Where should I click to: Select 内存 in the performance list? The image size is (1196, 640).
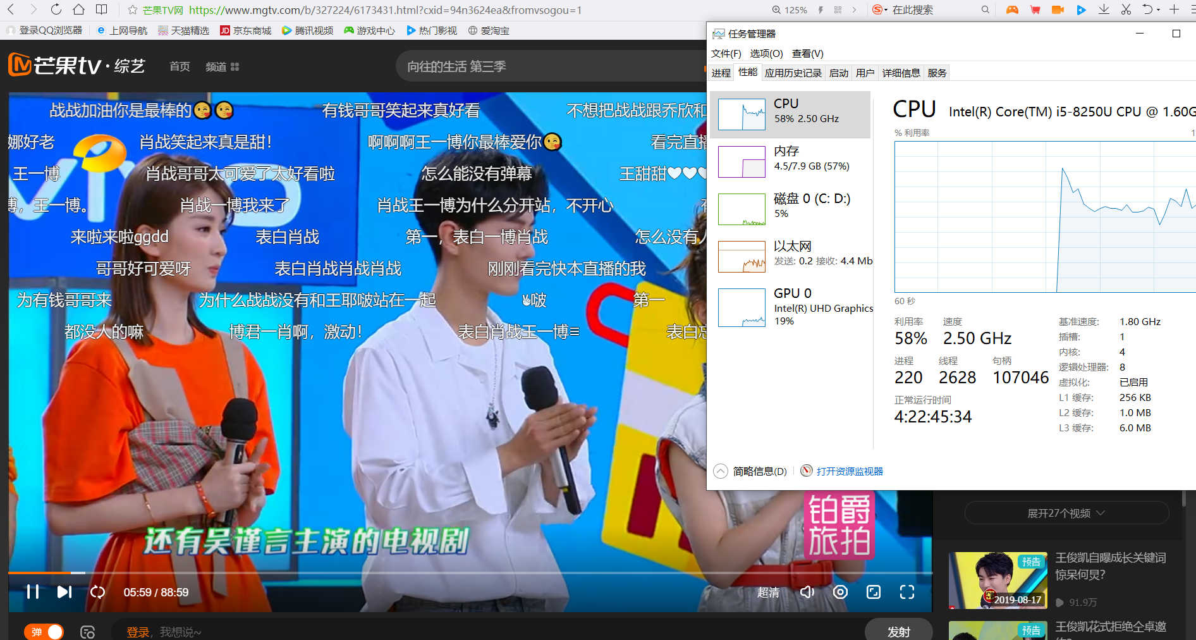click(x=790, y=162)
